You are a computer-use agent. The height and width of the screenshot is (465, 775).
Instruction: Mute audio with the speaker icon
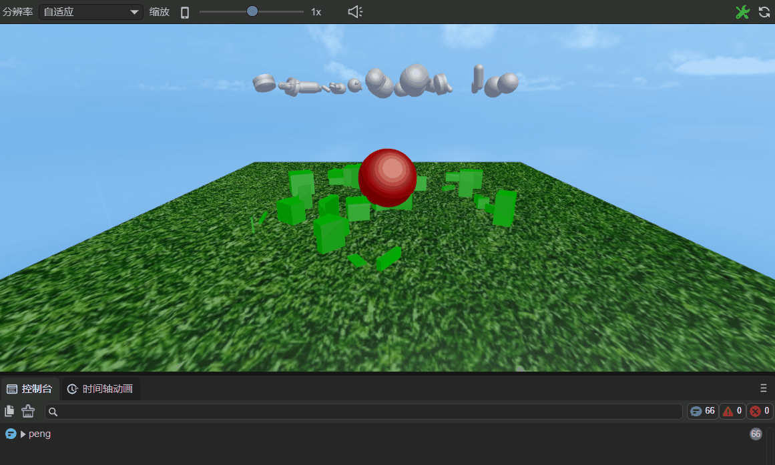(355, 12)
